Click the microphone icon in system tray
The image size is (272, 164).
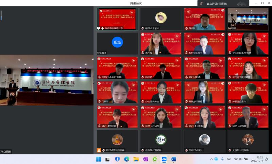click(222, 159)
